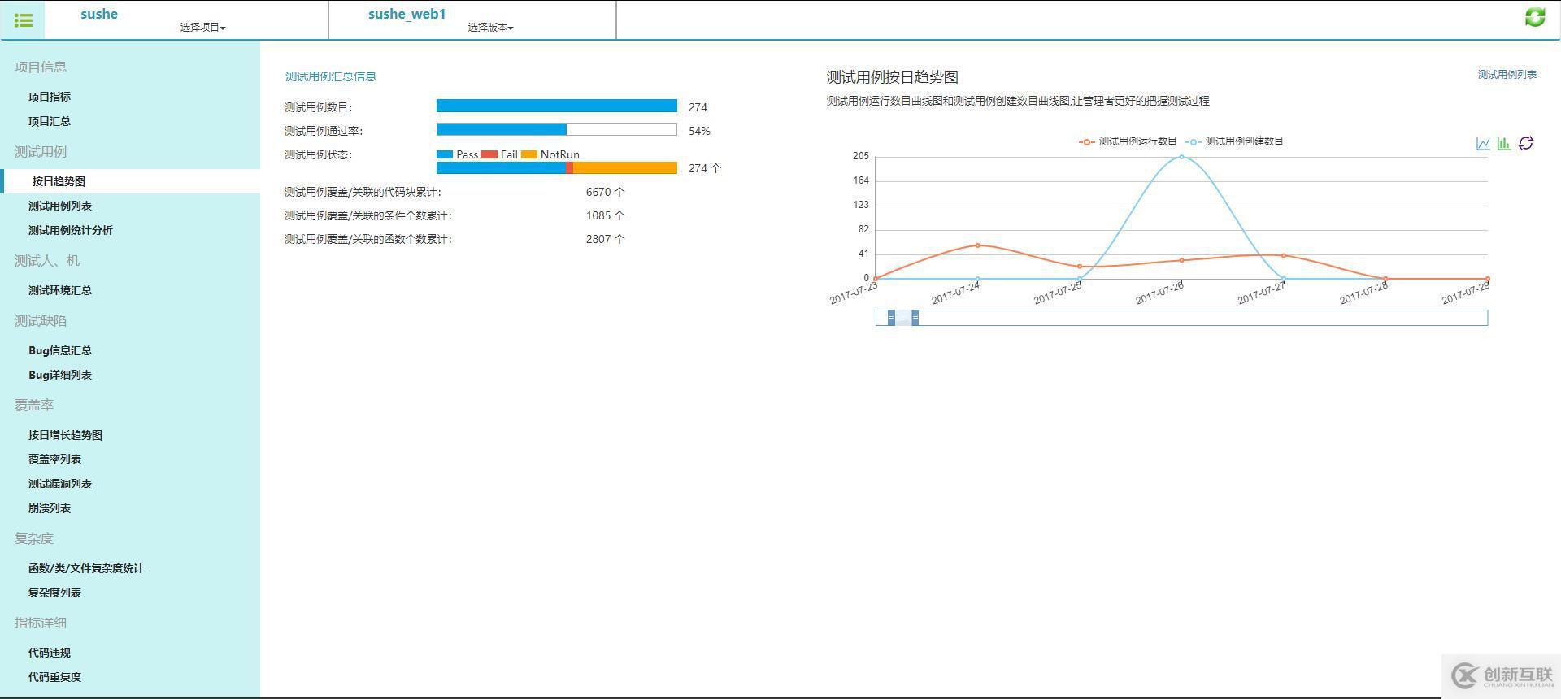Click the 测试用例列表 link above the chart
This screenshot has width=1561, height=699.
(1507, 74)
